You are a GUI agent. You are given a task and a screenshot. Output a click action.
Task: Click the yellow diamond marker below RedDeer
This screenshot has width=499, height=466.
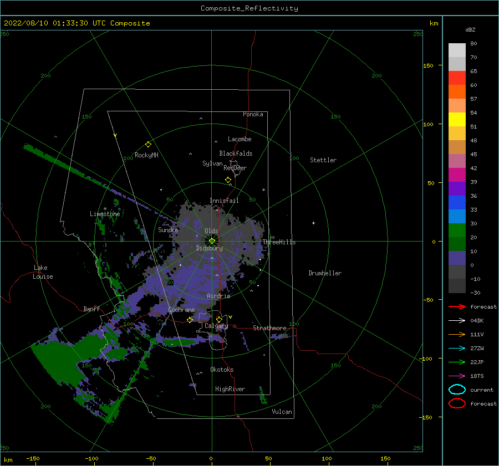228,180
